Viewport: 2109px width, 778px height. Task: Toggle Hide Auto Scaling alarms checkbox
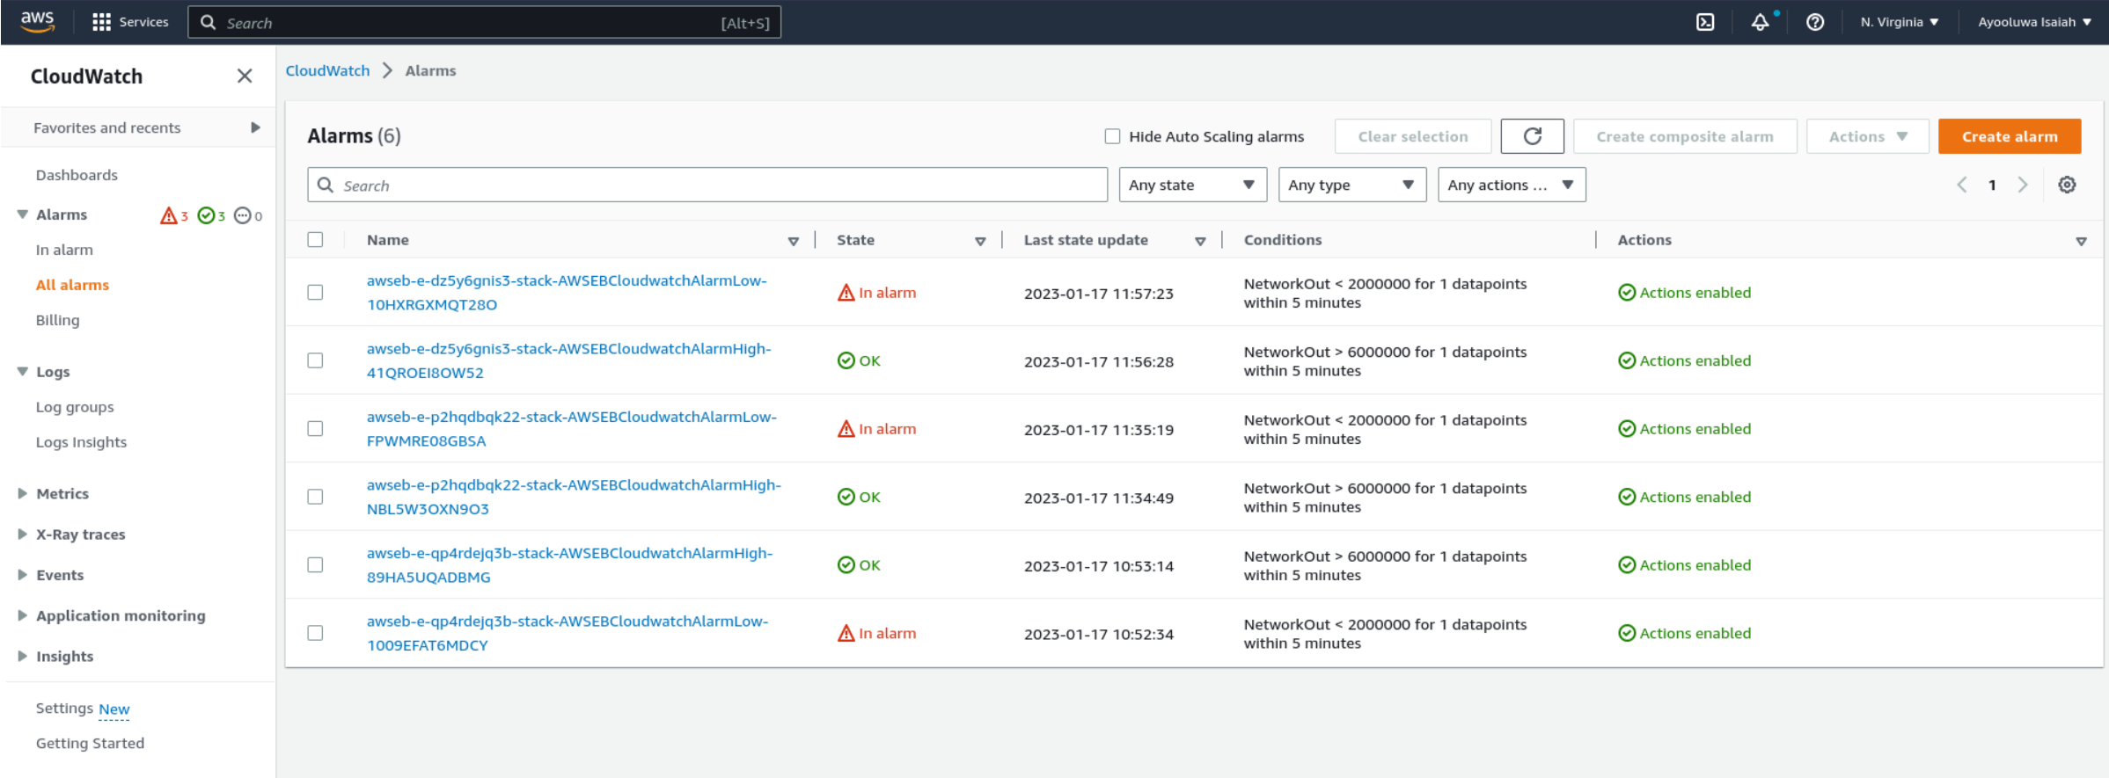pyautogui.click(x=1112, y=136)
